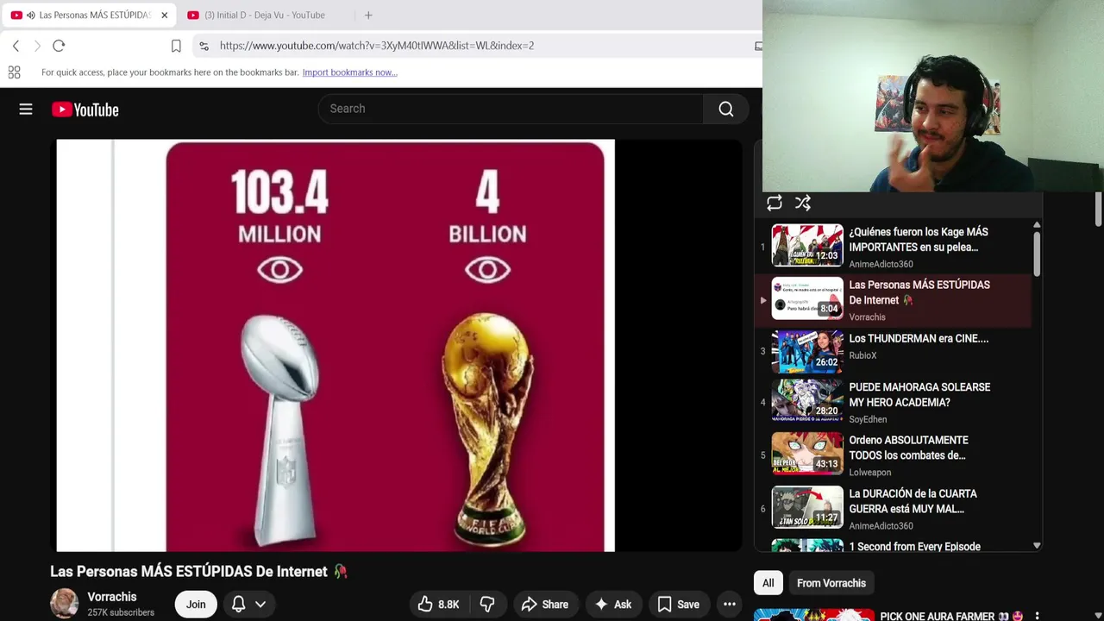Open the Las Personas MÁS ESTÚPIDAS playlist thumbnail

tap(807, 298)
